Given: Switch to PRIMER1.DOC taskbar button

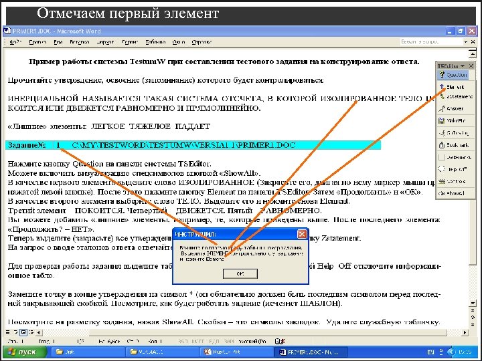Looking at the screenshot, I should coord(311,352).
